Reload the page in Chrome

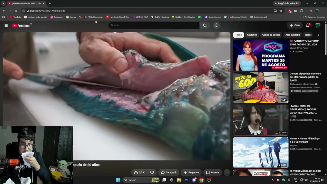(16, 11)
